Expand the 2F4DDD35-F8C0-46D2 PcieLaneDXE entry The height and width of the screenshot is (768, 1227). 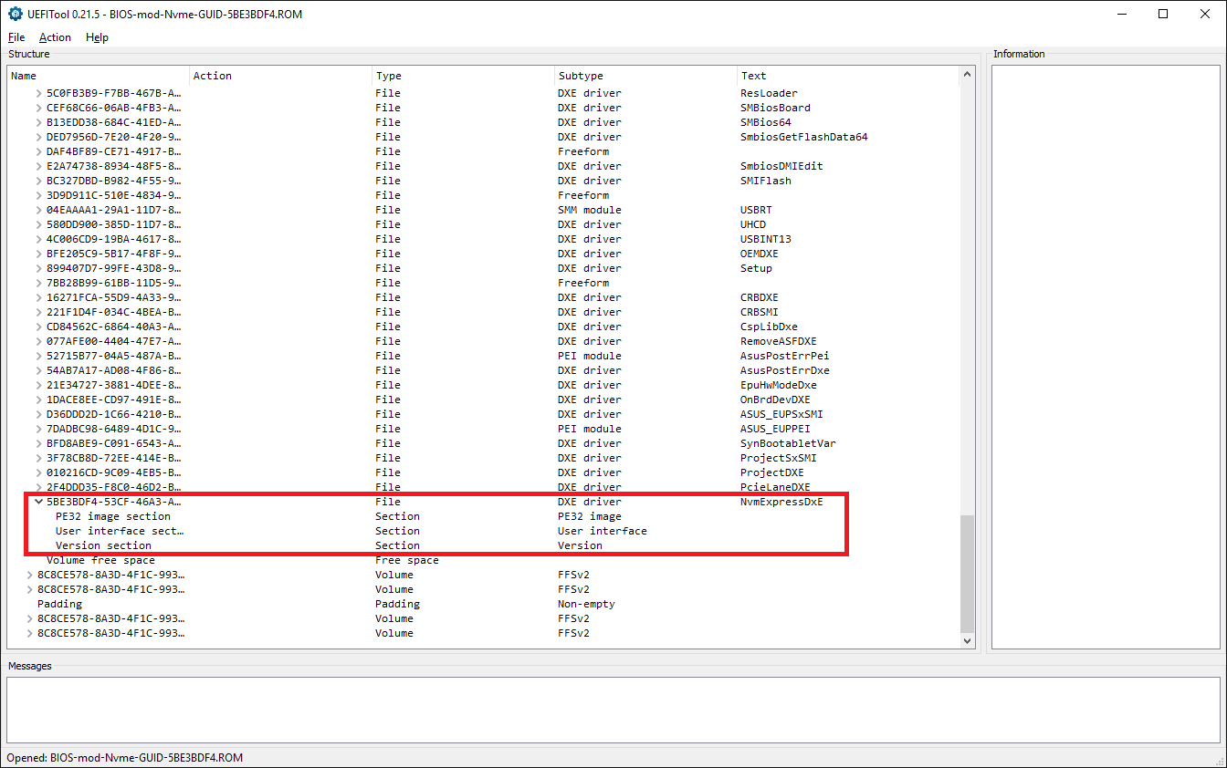point(38,487)
